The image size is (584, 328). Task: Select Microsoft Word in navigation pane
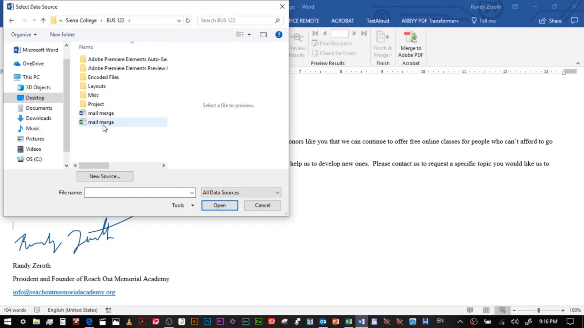36,50
